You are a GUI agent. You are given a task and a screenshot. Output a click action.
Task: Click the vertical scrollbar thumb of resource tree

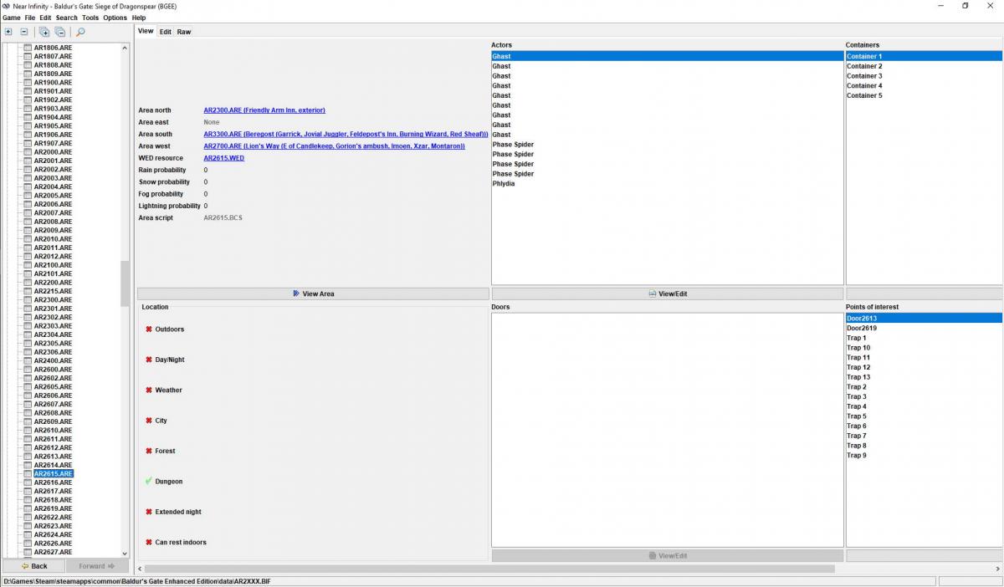pyautogui.click(x=125, y=283)
